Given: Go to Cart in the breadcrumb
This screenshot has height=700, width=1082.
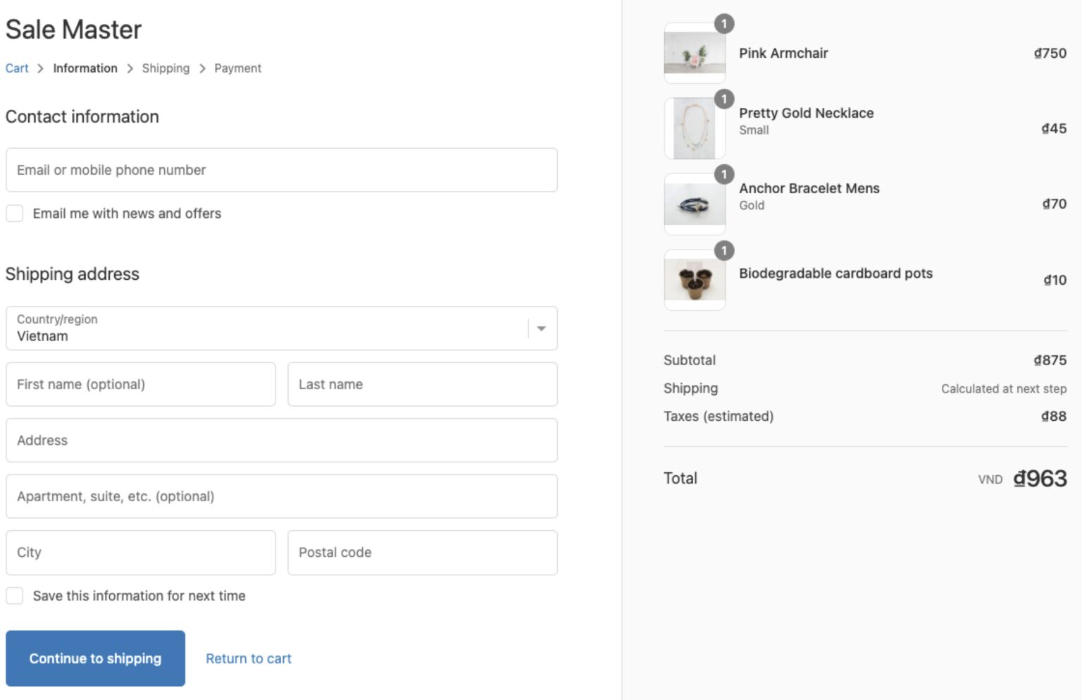Looking at the screenshot, I should [x=17, y=68].
